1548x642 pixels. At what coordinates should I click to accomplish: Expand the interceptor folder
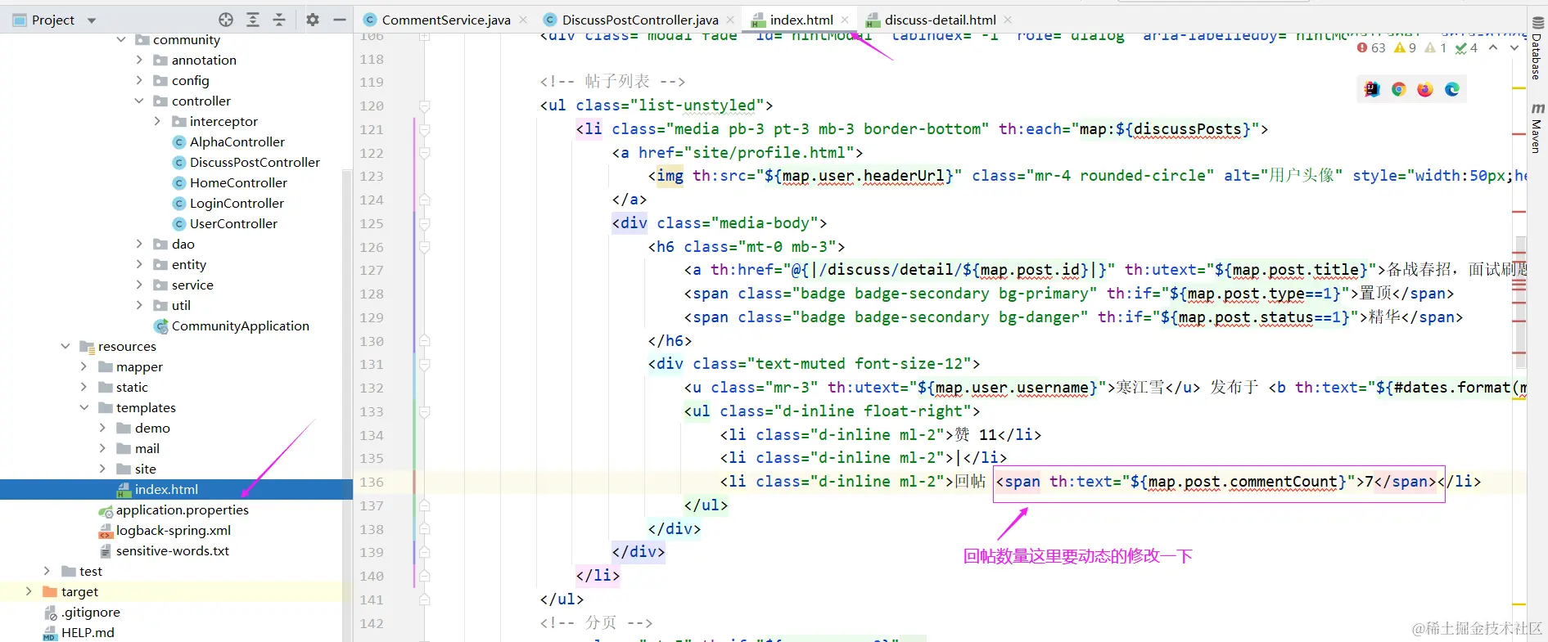pos(157,121)
